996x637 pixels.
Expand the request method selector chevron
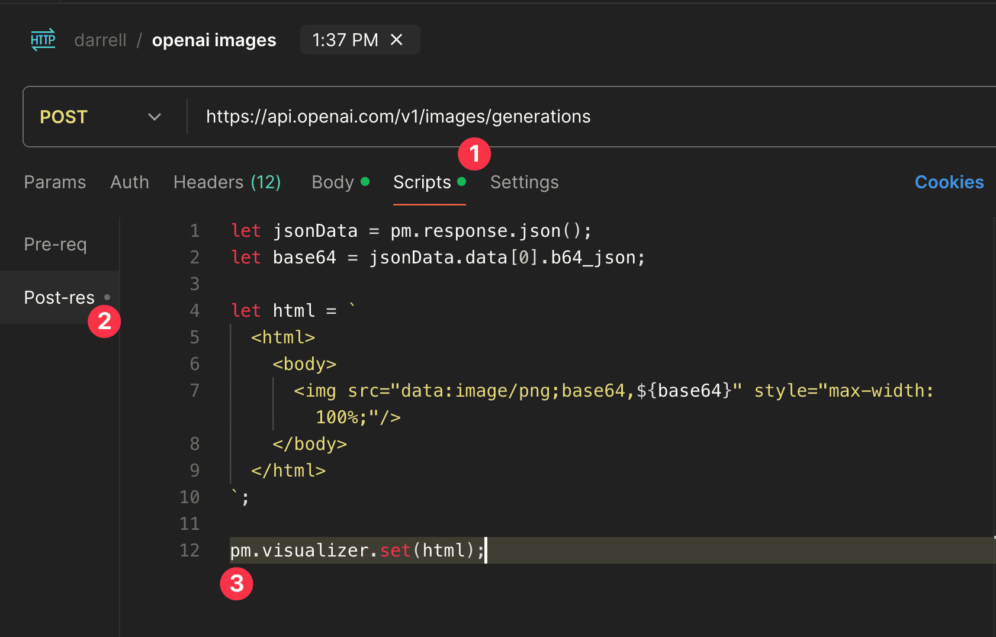(x=155, y=117)
